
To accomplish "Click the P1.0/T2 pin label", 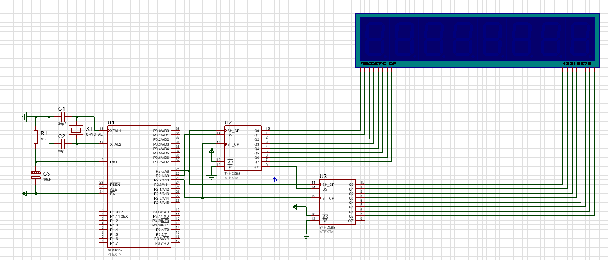I will 117,211.
